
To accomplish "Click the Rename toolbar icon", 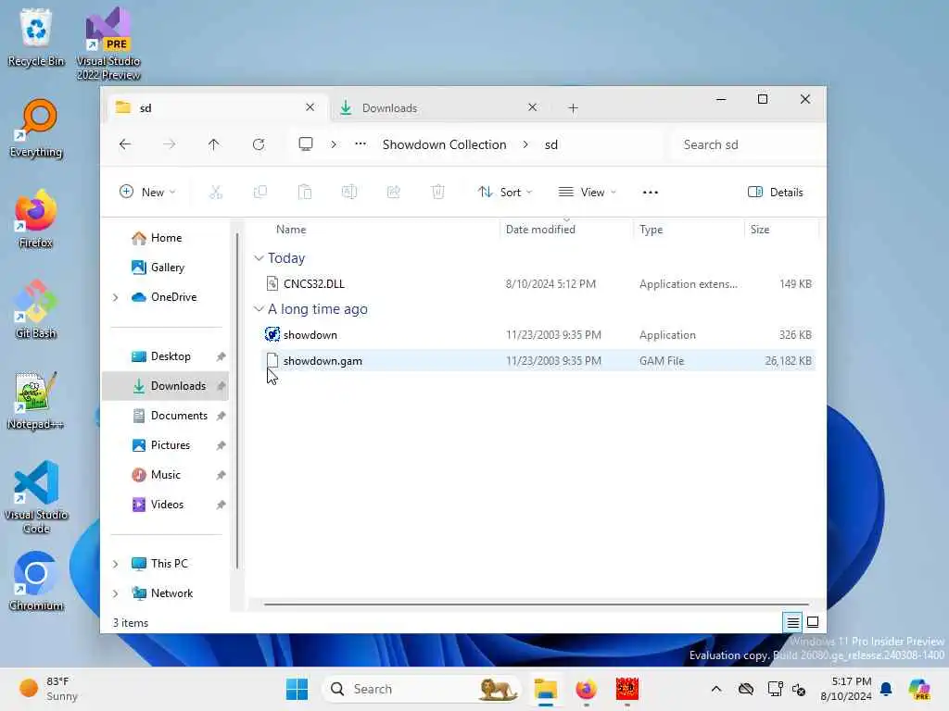I will click(349, 193).
